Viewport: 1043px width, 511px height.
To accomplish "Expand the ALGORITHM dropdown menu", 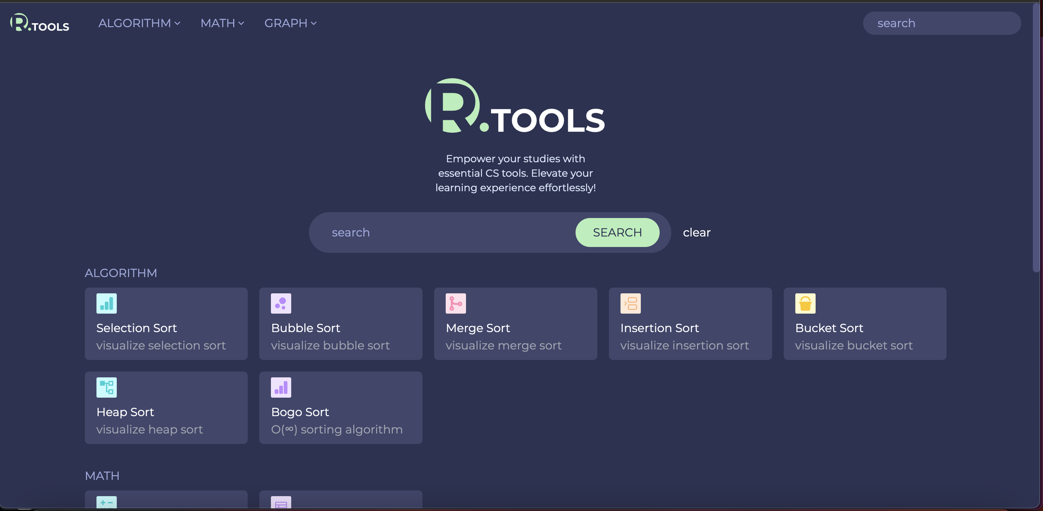I will (139, 23).
